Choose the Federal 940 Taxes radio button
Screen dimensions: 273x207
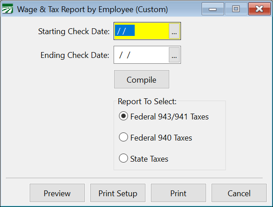pyautogui.click(x=123, y=138)
